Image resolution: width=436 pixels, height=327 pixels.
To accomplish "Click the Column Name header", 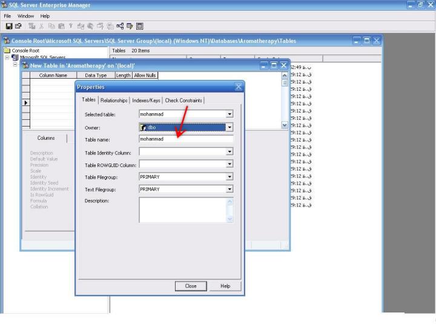I will point(53,75).
